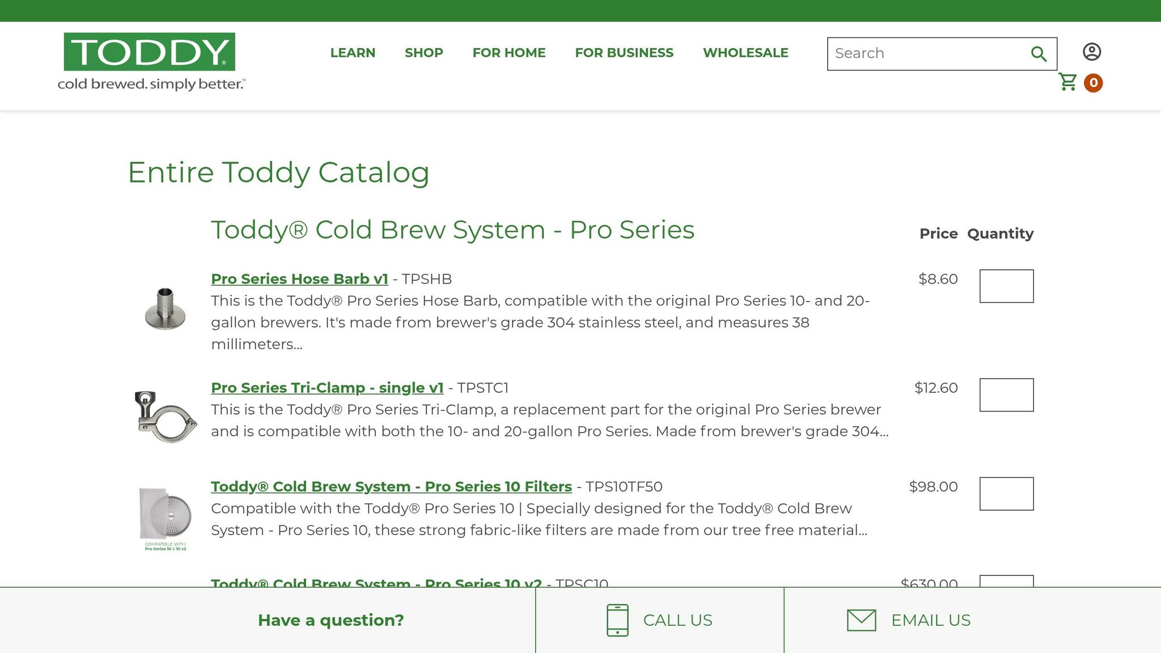The height and width of the screenshot is (653, 1161).
Task: Open the FOR HOME menu
Action: point(509,53)
